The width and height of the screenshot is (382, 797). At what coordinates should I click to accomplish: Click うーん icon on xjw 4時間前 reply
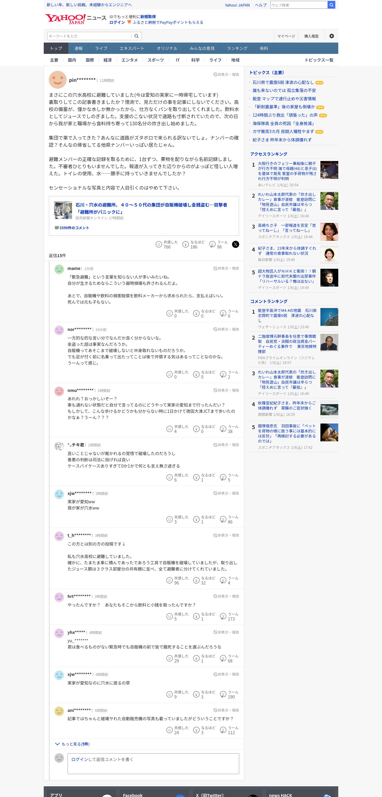[223, 694]
